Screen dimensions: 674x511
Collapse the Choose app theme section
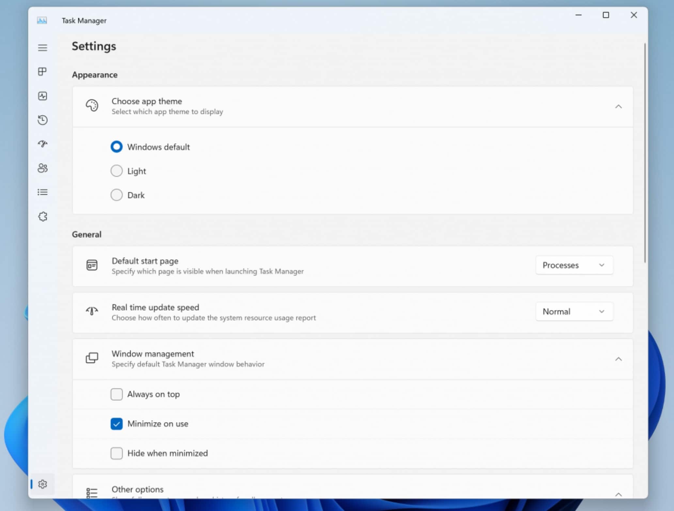(x=618, y=106)
